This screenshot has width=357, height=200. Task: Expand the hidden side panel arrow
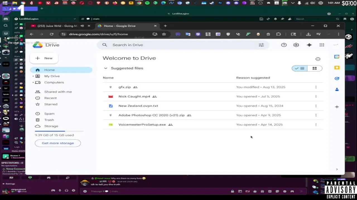[337, 169]
